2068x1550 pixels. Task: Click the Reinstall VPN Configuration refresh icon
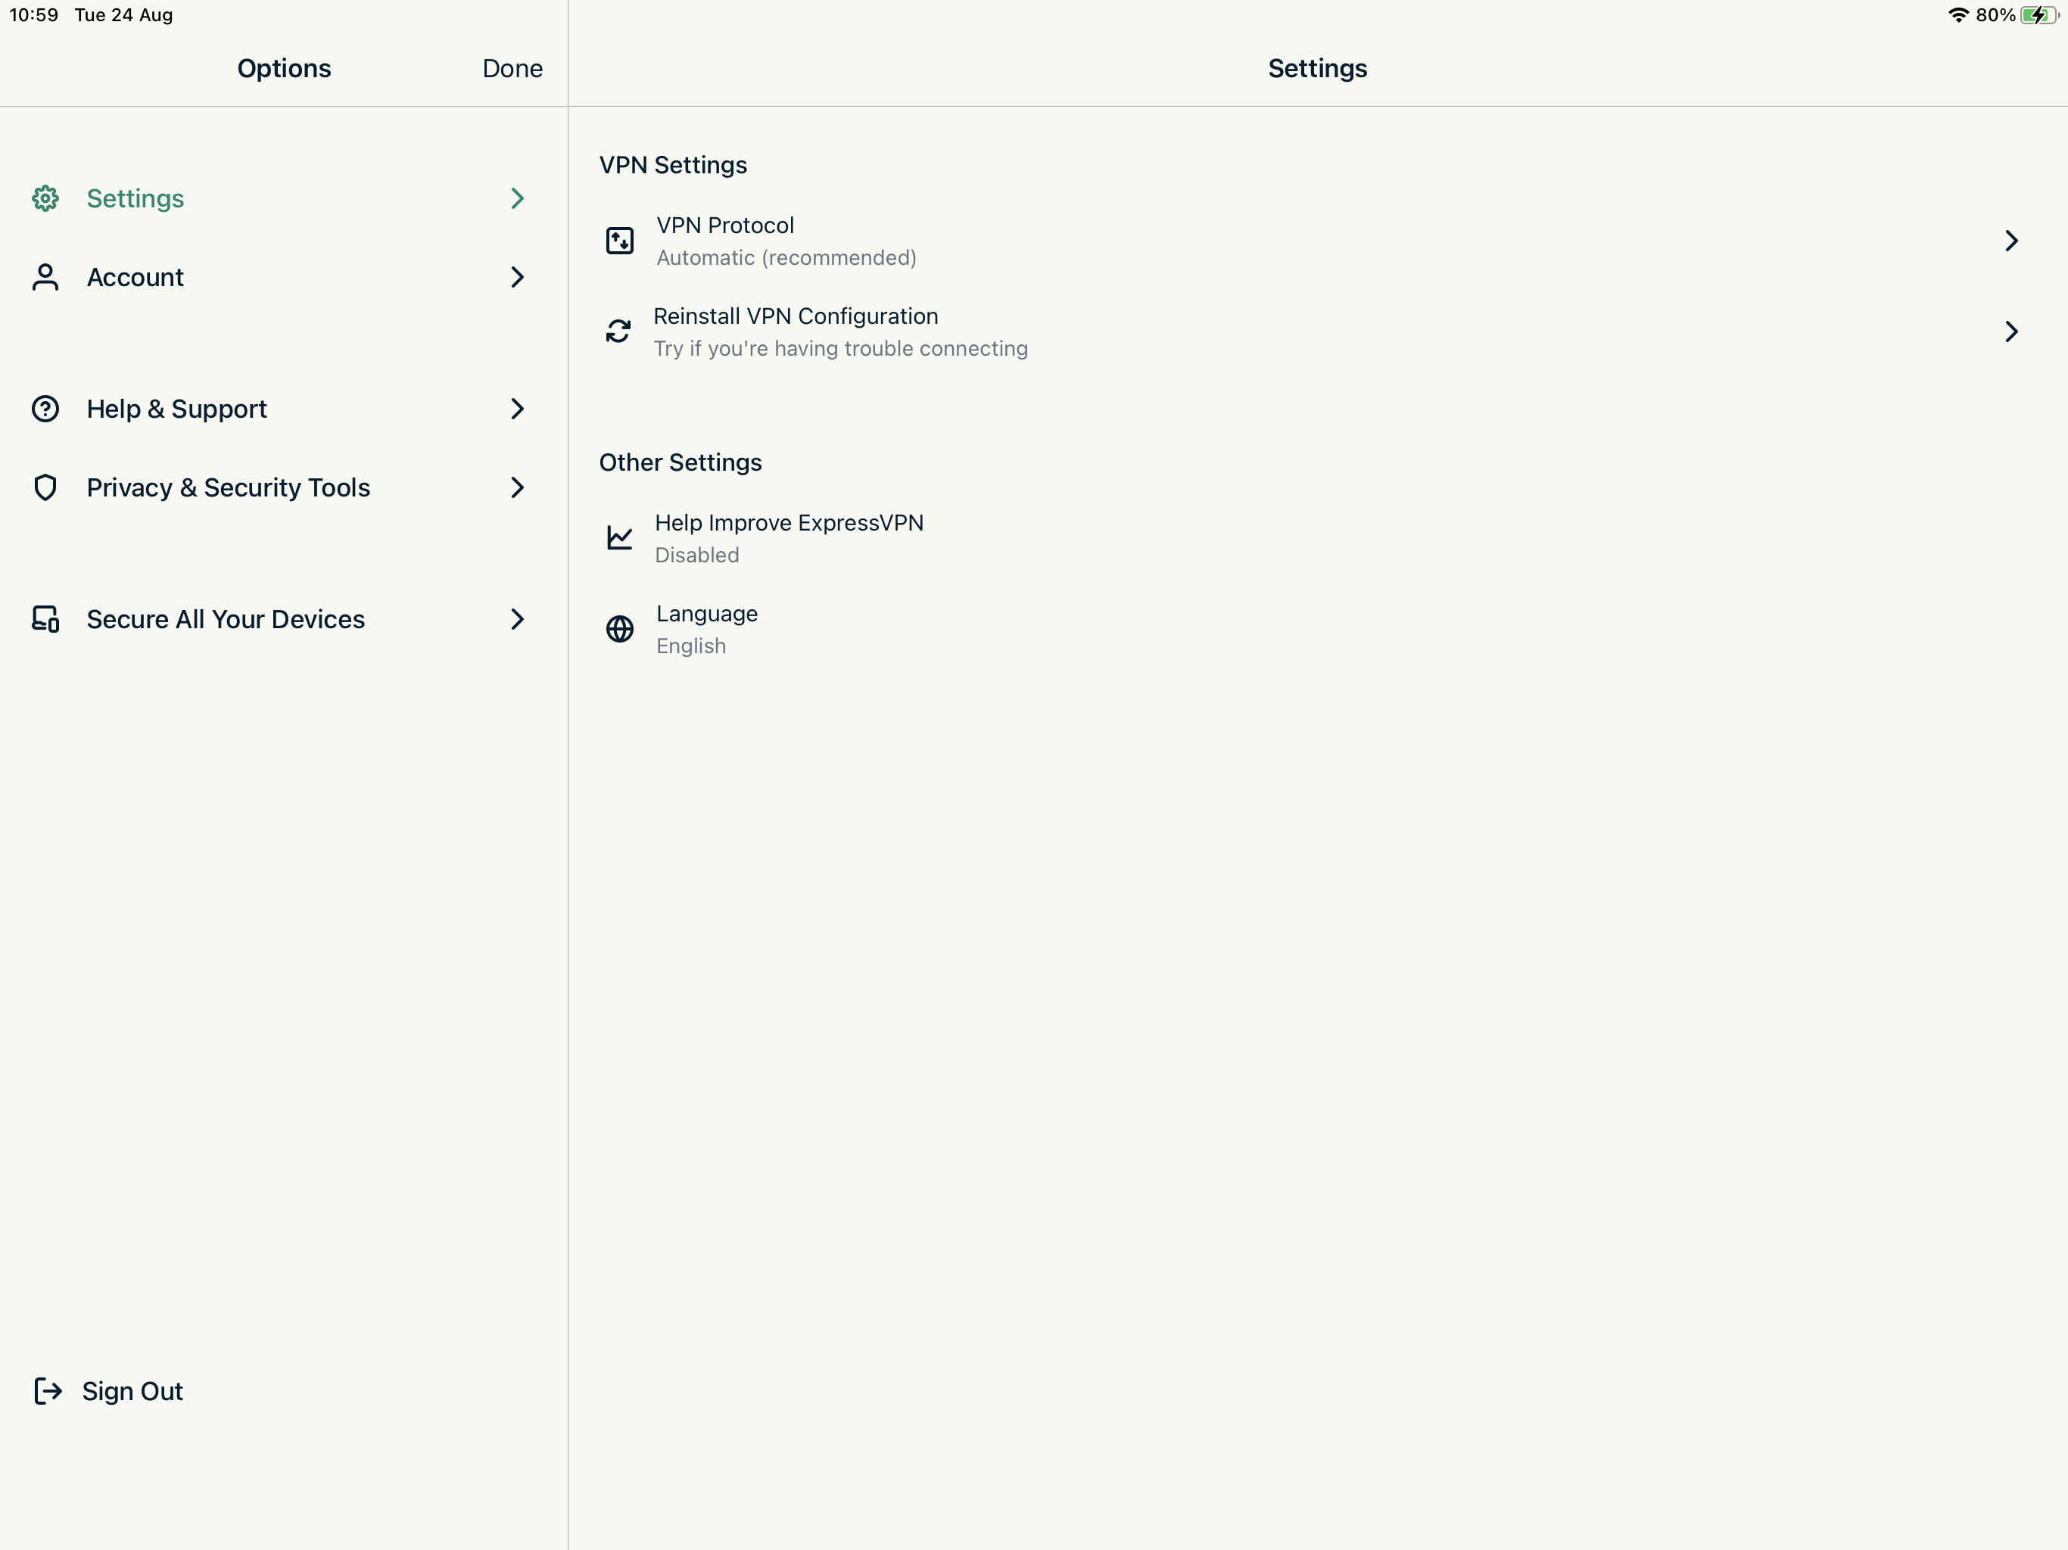[619, 331]
